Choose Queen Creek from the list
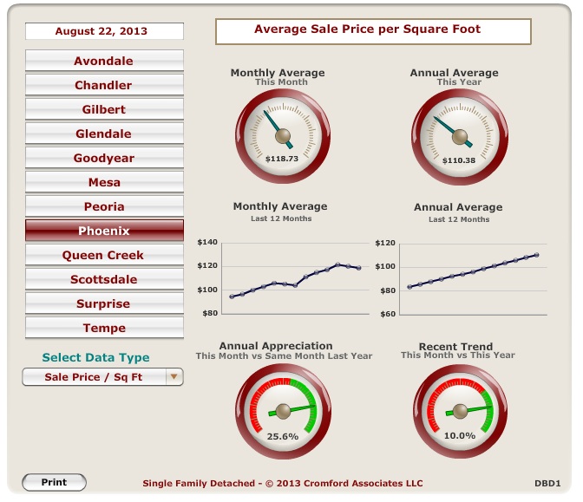The width and height of the screenshot is (583, 502). coord(104,255)
